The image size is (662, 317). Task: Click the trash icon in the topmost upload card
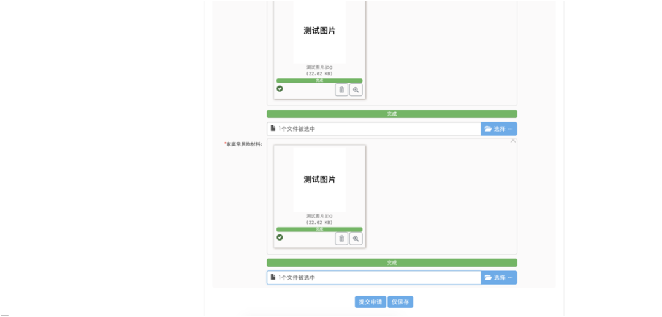(341, 90)
